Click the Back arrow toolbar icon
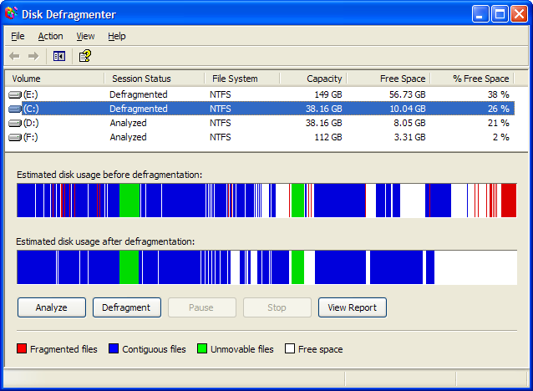The width and height of the screenshot is (533, 391). coord(14,56)
